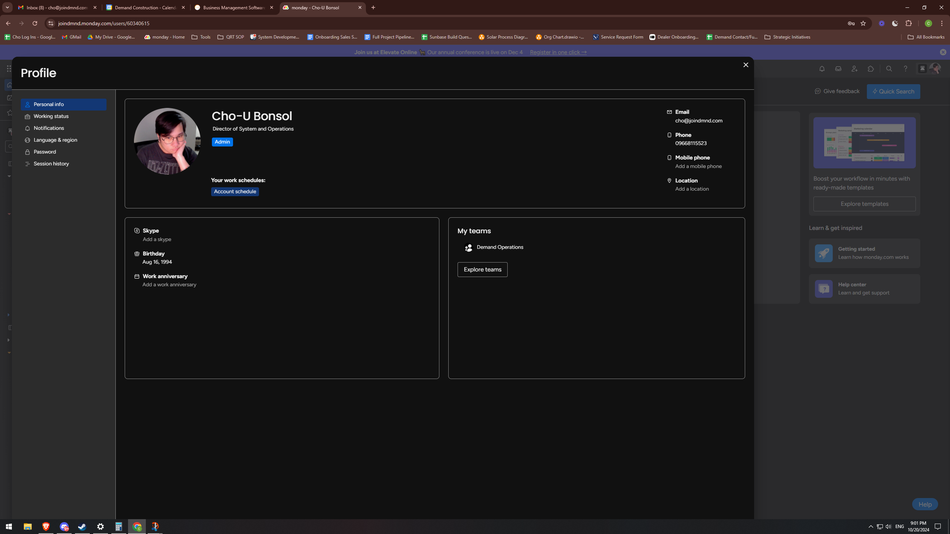Click Account schedule tag
The width and height of the screenshot is (950, 534).
click(235, 191)
